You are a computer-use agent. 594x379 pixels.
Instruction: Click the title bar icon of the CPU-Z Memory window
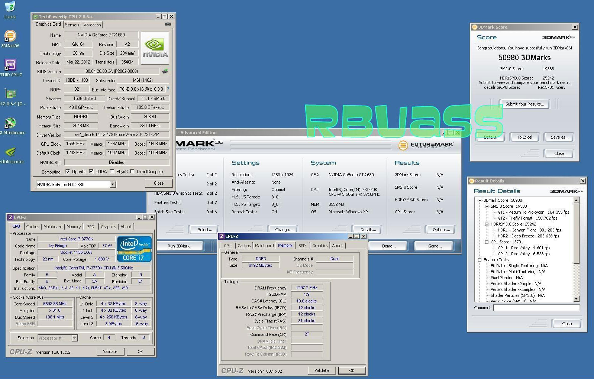click(222, 236)
